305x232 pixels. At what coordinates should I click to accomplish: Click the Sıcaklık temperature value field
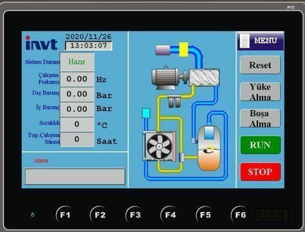click(x=77, y=124)
